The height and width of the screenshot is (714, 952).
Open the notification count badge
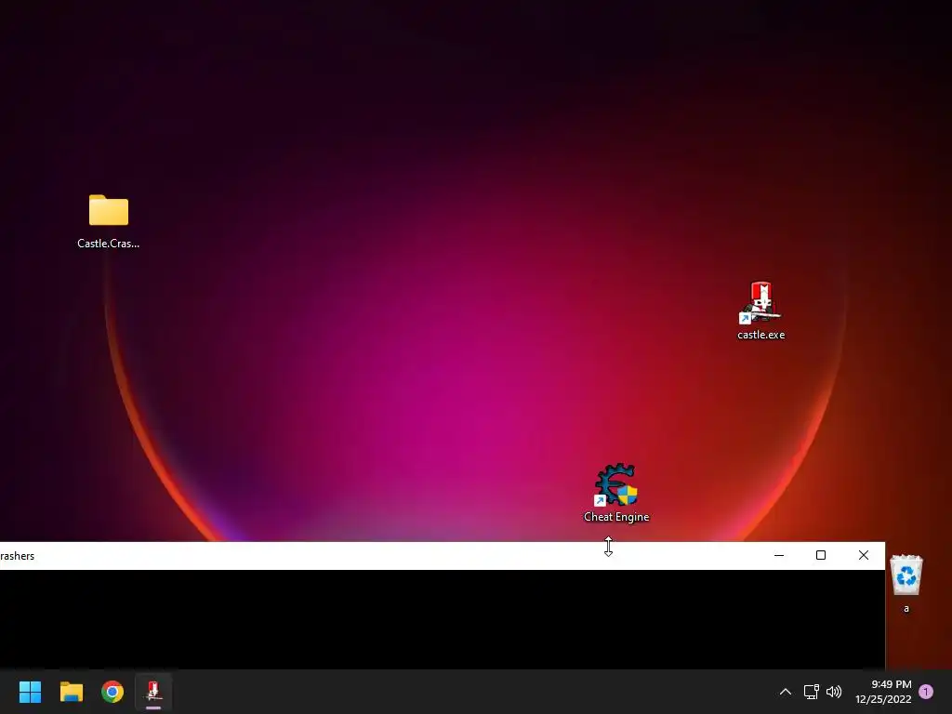[x=926, y=692]
